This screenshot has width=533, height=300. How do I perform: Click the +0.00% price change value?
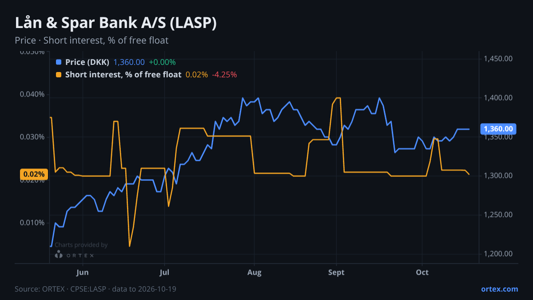(162, 62)
